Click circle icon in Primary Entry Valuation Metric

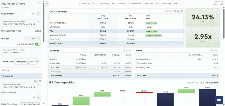coord(39,22)
